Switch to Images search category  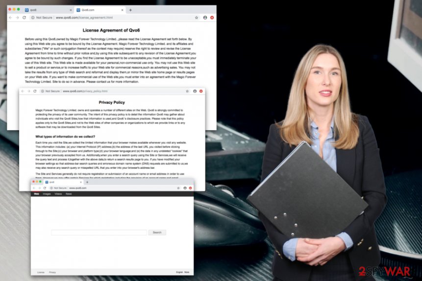(47, 194)
